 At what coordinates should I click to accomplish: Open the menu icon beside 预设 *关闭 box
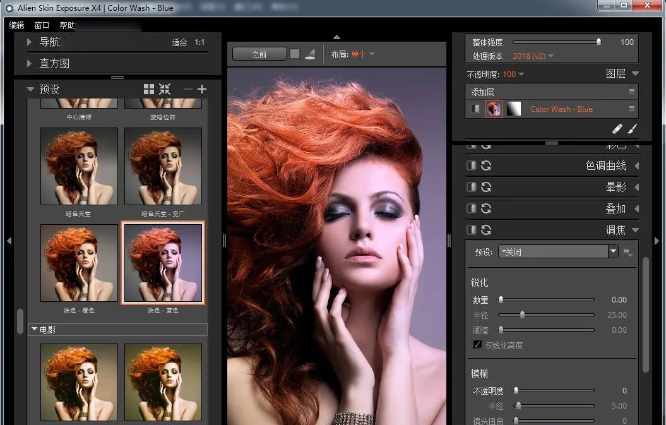coord(627,252)
